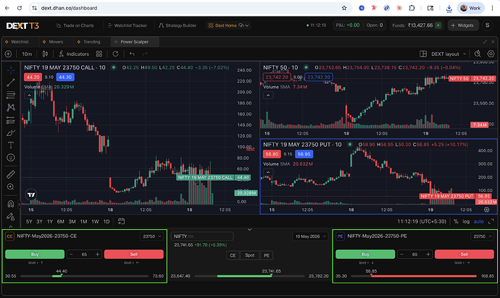Open the profile avatar S

pos(487,25)
